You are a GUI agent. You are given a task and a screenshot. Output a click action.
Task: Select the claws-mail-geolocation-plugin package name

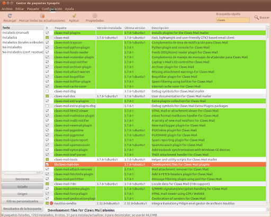click(75, 198)
